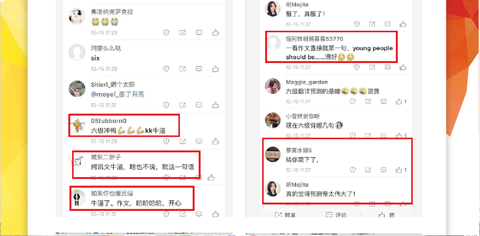The width and height of the screenshot is (480, 236).
Task: Open 0Stubborn0's profile avatar
Action: click(77, 126)
